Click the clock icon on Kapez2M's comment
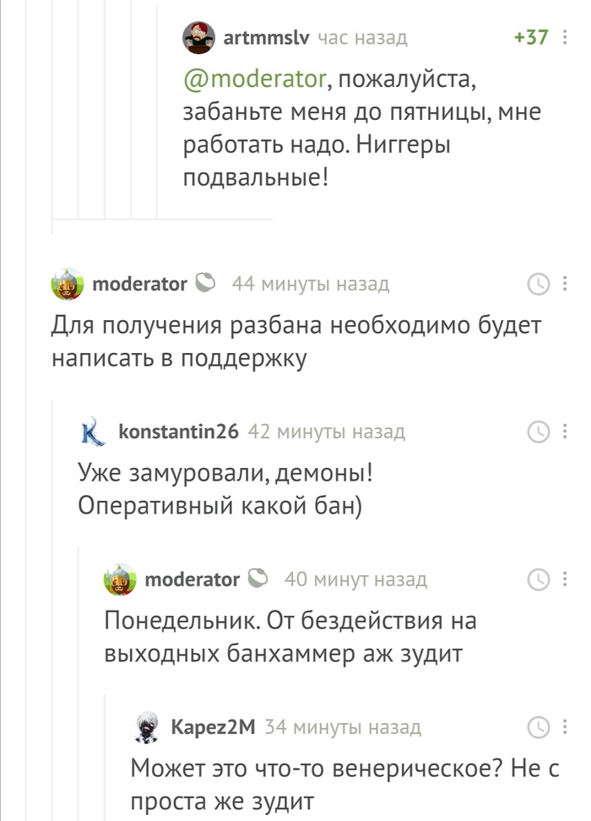The image size is (591, 821). point(538,727)
